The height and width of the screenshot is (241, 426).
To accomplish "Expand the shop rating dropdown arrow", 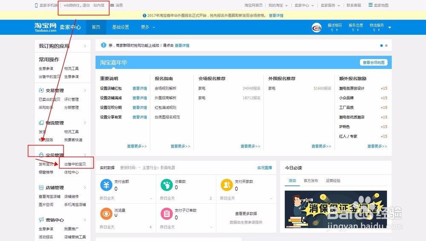I will [390, 27].
